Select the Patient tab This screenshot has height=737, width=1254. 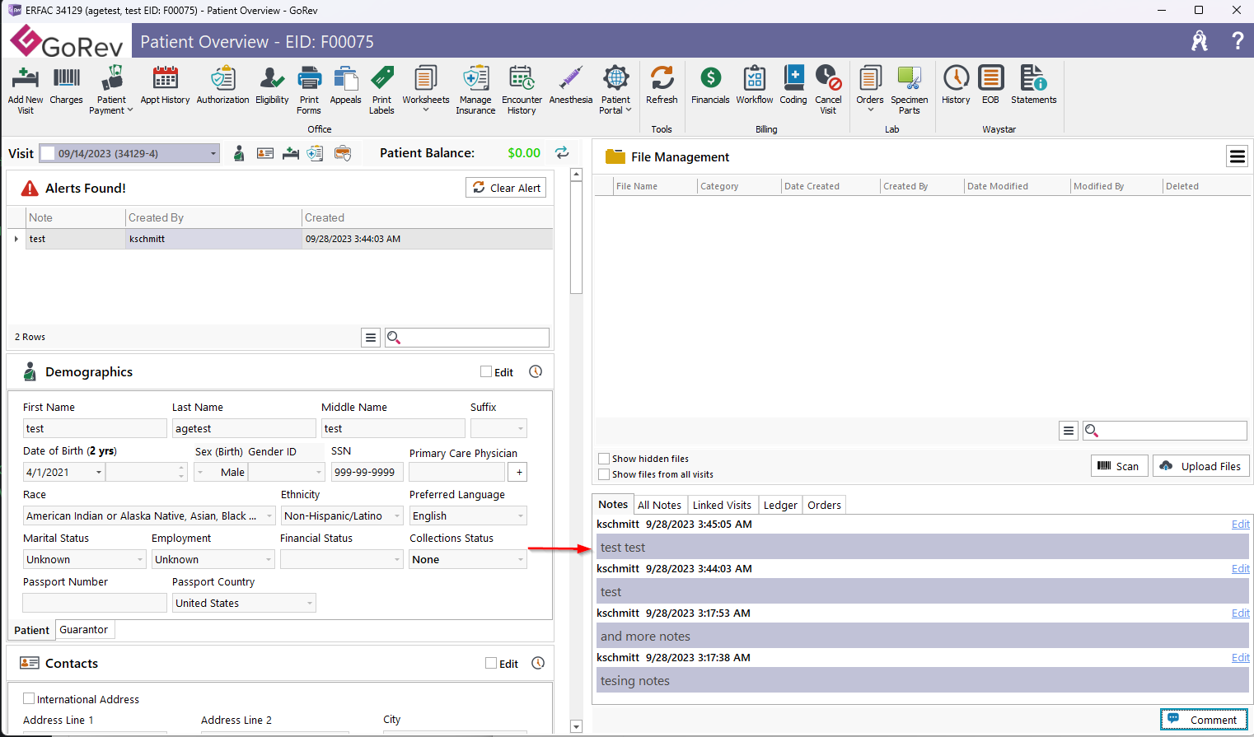tap(31, 630)
